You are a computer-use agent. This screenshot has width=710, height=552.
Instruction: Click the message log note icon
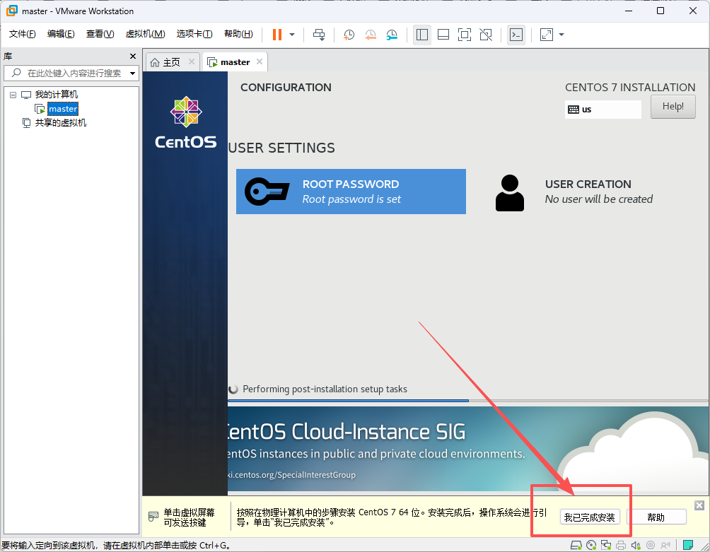click(688, 545)
